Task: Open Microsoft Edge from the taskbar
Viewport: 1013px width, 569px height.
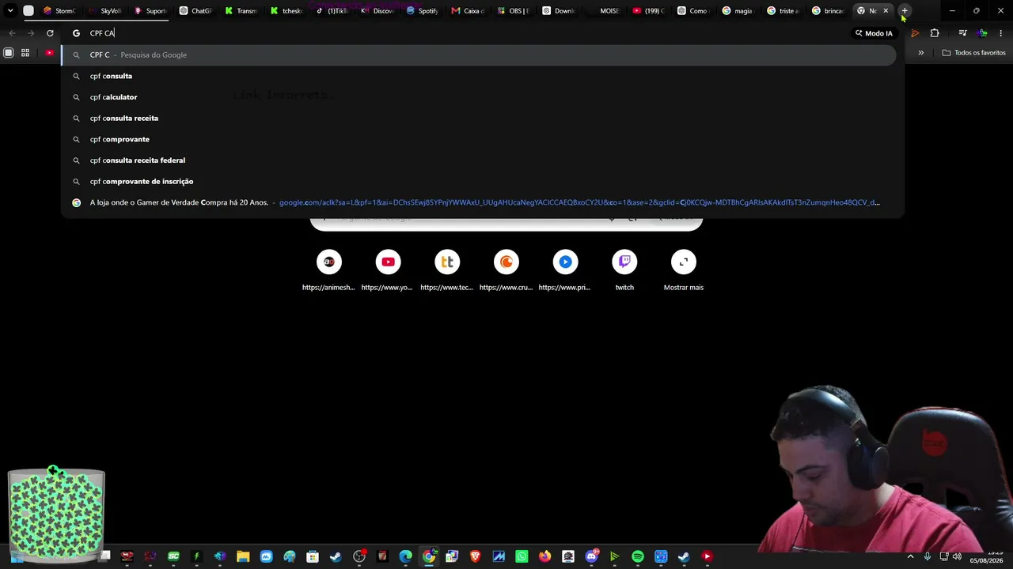Action: tap(406, 556)
